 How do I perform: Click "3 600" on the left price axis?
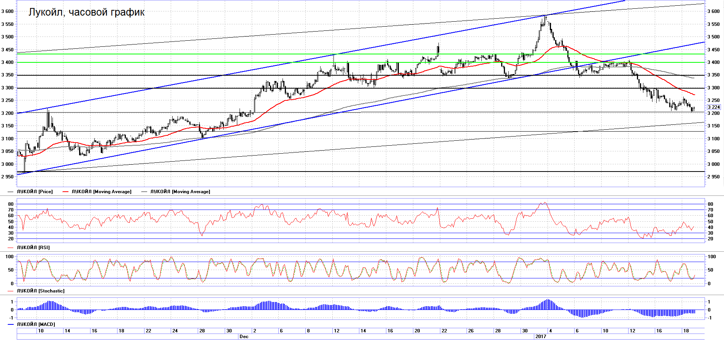pos(8,11)
